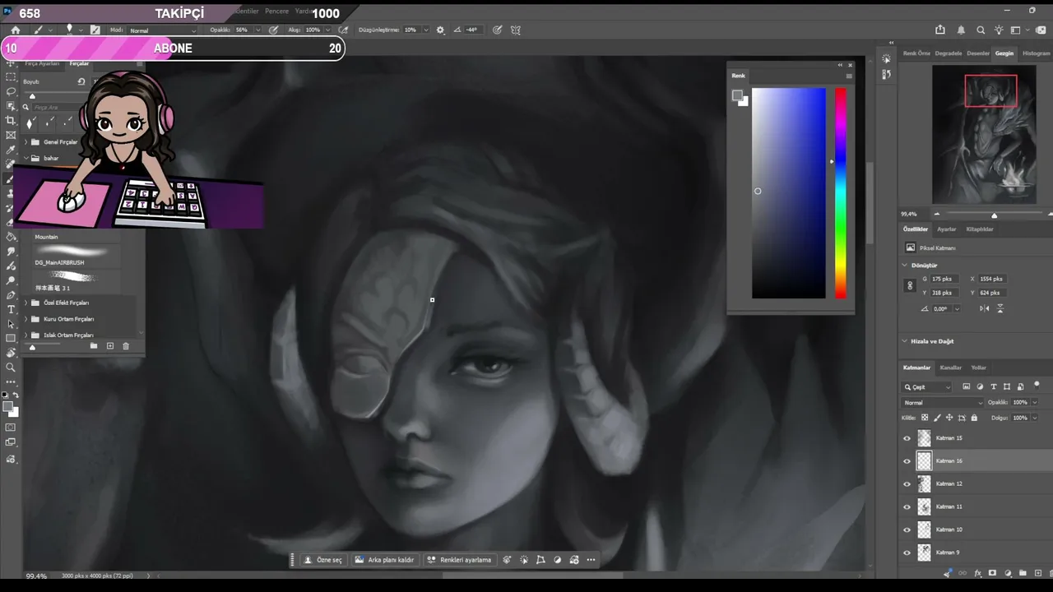This screenshot has height=592, width=1053.
Task: Click the Navigator zoom slider handle
Action: [x=994, y=215]
